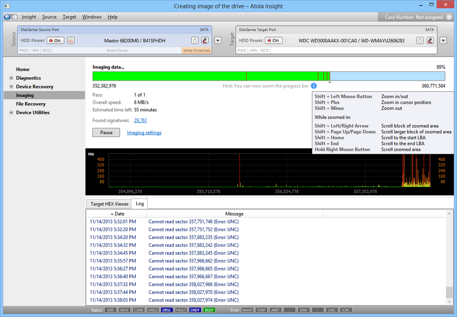The width and height of the screenshot is (457, 317).
Task: Click the Message column header
Action: click(x=235, y=214)
